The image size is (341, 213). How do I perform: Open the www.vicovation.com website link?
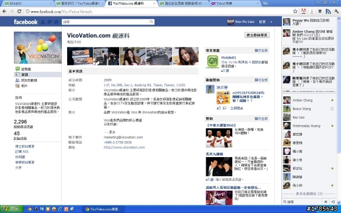[124, 148]
